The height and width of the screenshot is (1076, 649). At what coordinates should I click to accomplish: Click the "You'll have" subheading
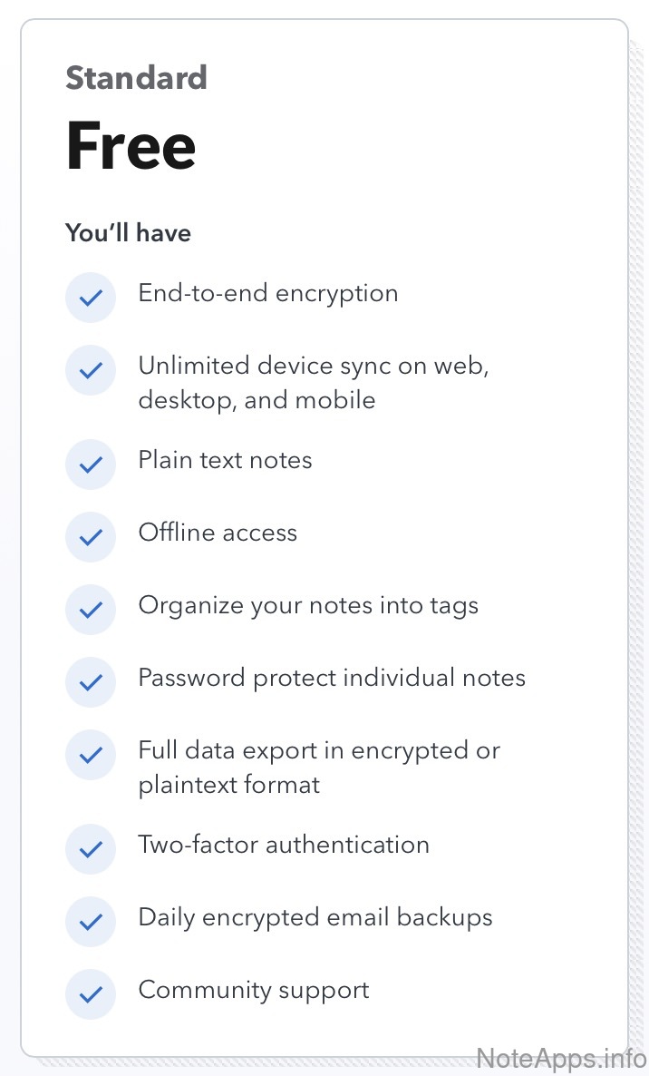129,233
